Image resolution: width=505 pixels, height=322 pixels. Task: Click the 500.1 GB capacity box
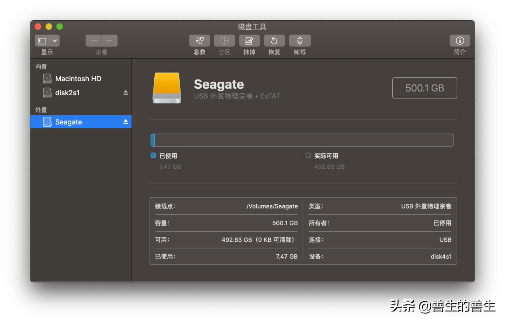point(424,88)
